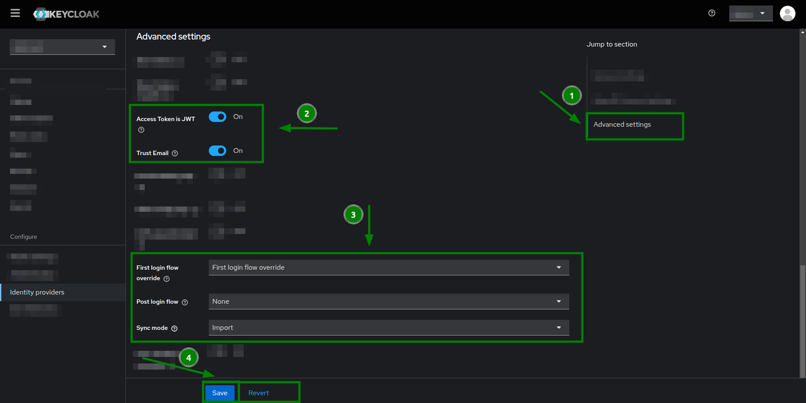Screen dimensions: 806x403
Task: Click the Save button
Action: pyautogui.click(x=220, y=392)
